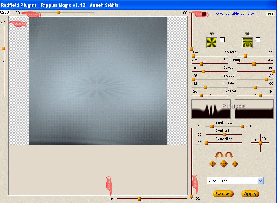Image resolution: width=277 pixels, height=203 pixels.
Task: Click the undo curved left arrow
Action: tap(219, 155)
